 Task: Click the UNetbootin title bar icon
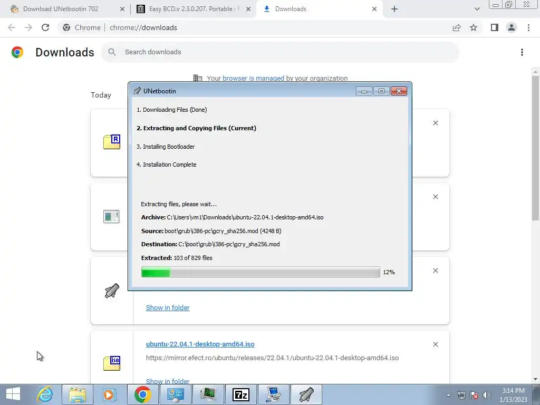[x=137, y=91]
